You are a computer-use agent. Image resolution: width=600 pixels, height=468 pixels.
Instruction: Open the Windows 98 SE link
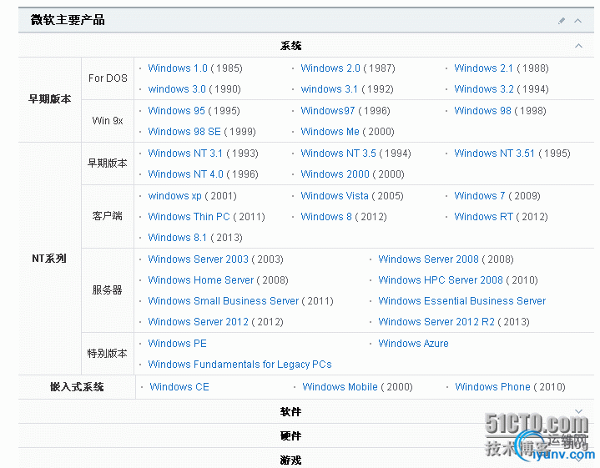click(184, 132)
